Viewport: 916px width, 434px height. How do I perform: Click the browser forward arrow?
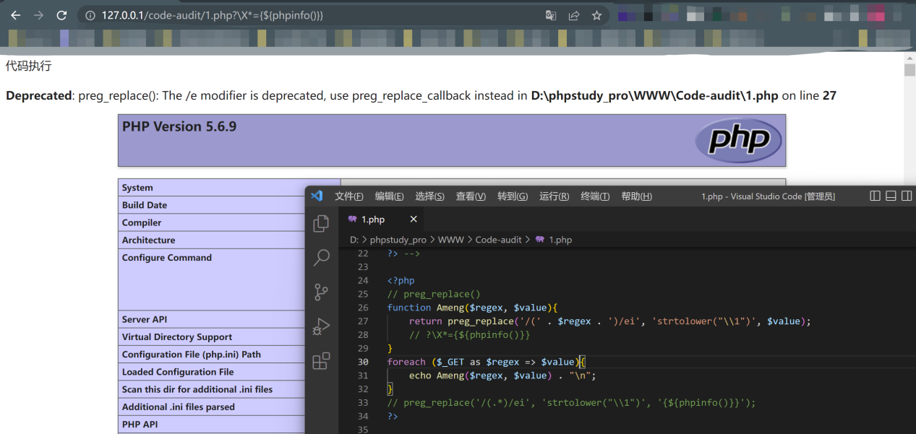38,15
